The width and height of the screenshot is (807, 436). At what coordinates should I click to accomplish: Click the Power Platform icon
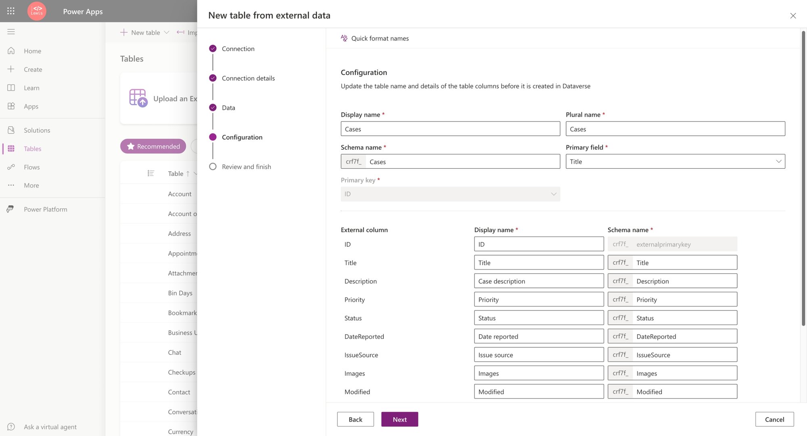[11, 209]
